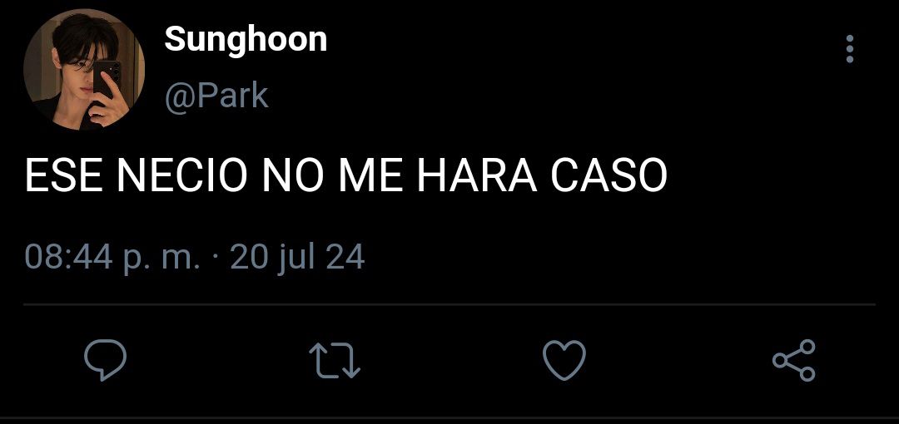
Task: Open the three-dot more options menu
Action: click(x=850, y=49)
